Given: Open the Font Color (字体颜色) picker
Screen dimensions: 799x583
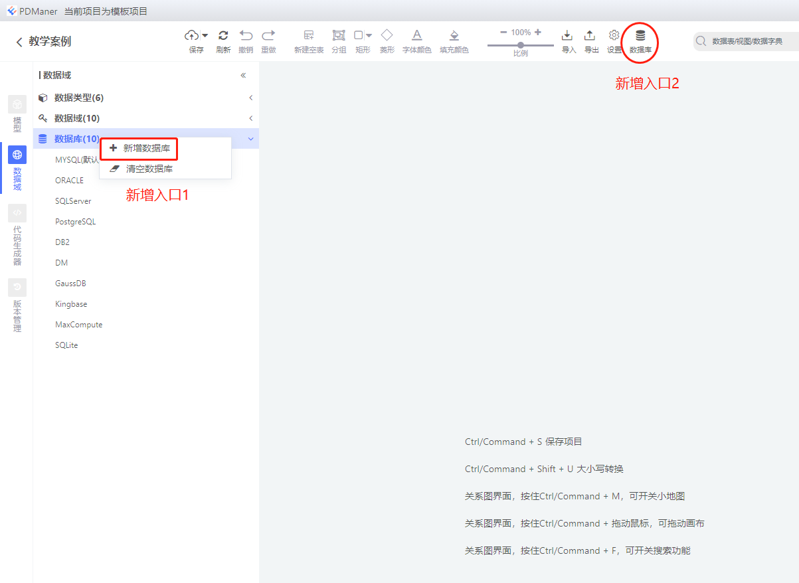Looking at the screenshot, I should pyautogui.click(x=416, y=35).
